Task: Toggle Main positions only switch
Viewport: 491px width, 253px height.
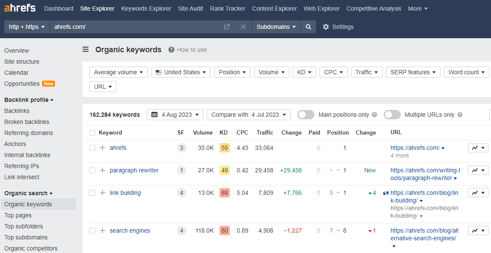Action: tap(306, 115)
